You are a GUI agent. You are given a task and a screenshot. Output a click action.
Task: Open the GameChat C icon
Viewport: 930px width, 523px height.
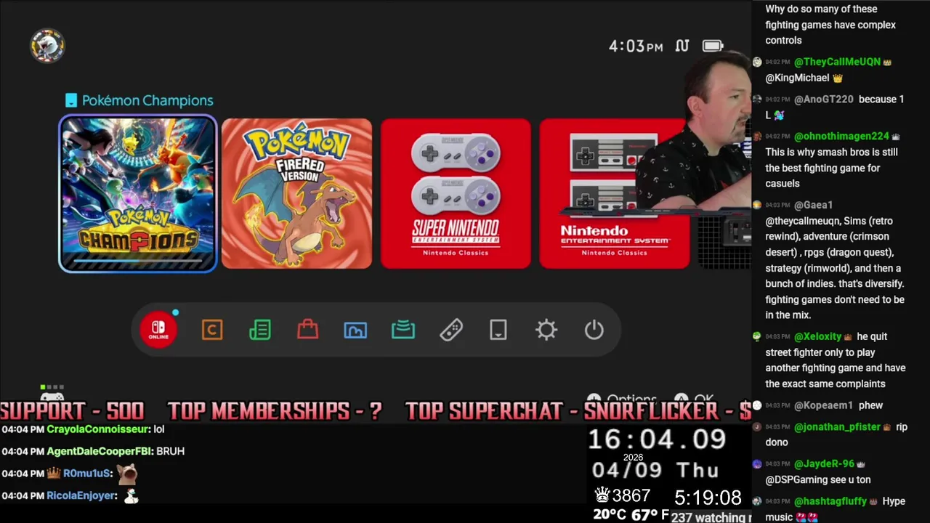tap(212, 331)
